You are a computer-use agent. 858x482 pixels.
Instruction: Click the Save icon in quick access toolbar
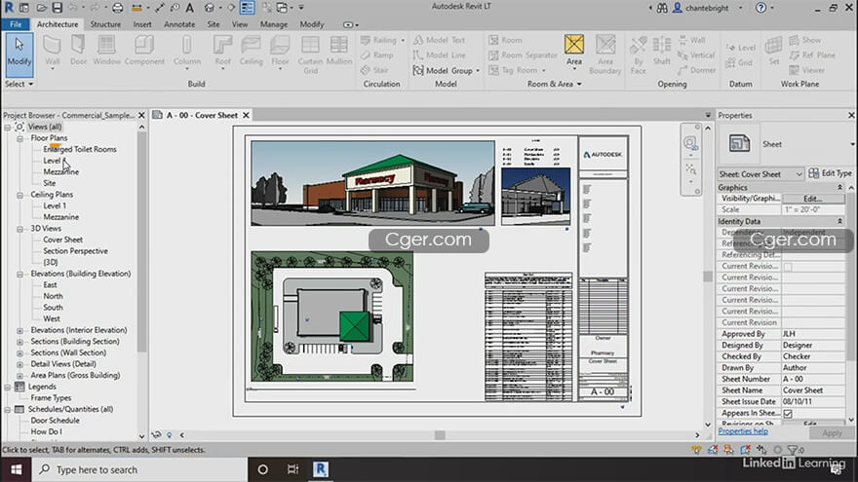pyautogui.click(x=57, y=8)
